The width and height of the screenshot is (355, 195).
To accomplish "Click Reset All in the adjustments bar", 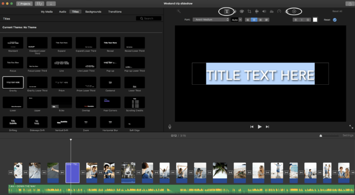I will (337, 11).
